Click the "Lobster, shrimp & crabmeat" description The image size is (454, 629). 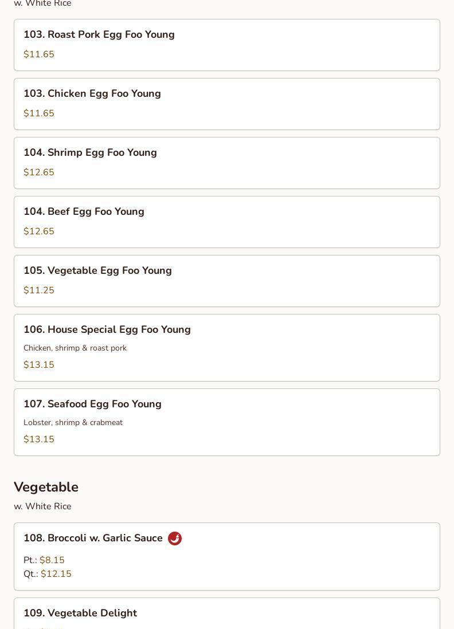(x=73, y=423)
